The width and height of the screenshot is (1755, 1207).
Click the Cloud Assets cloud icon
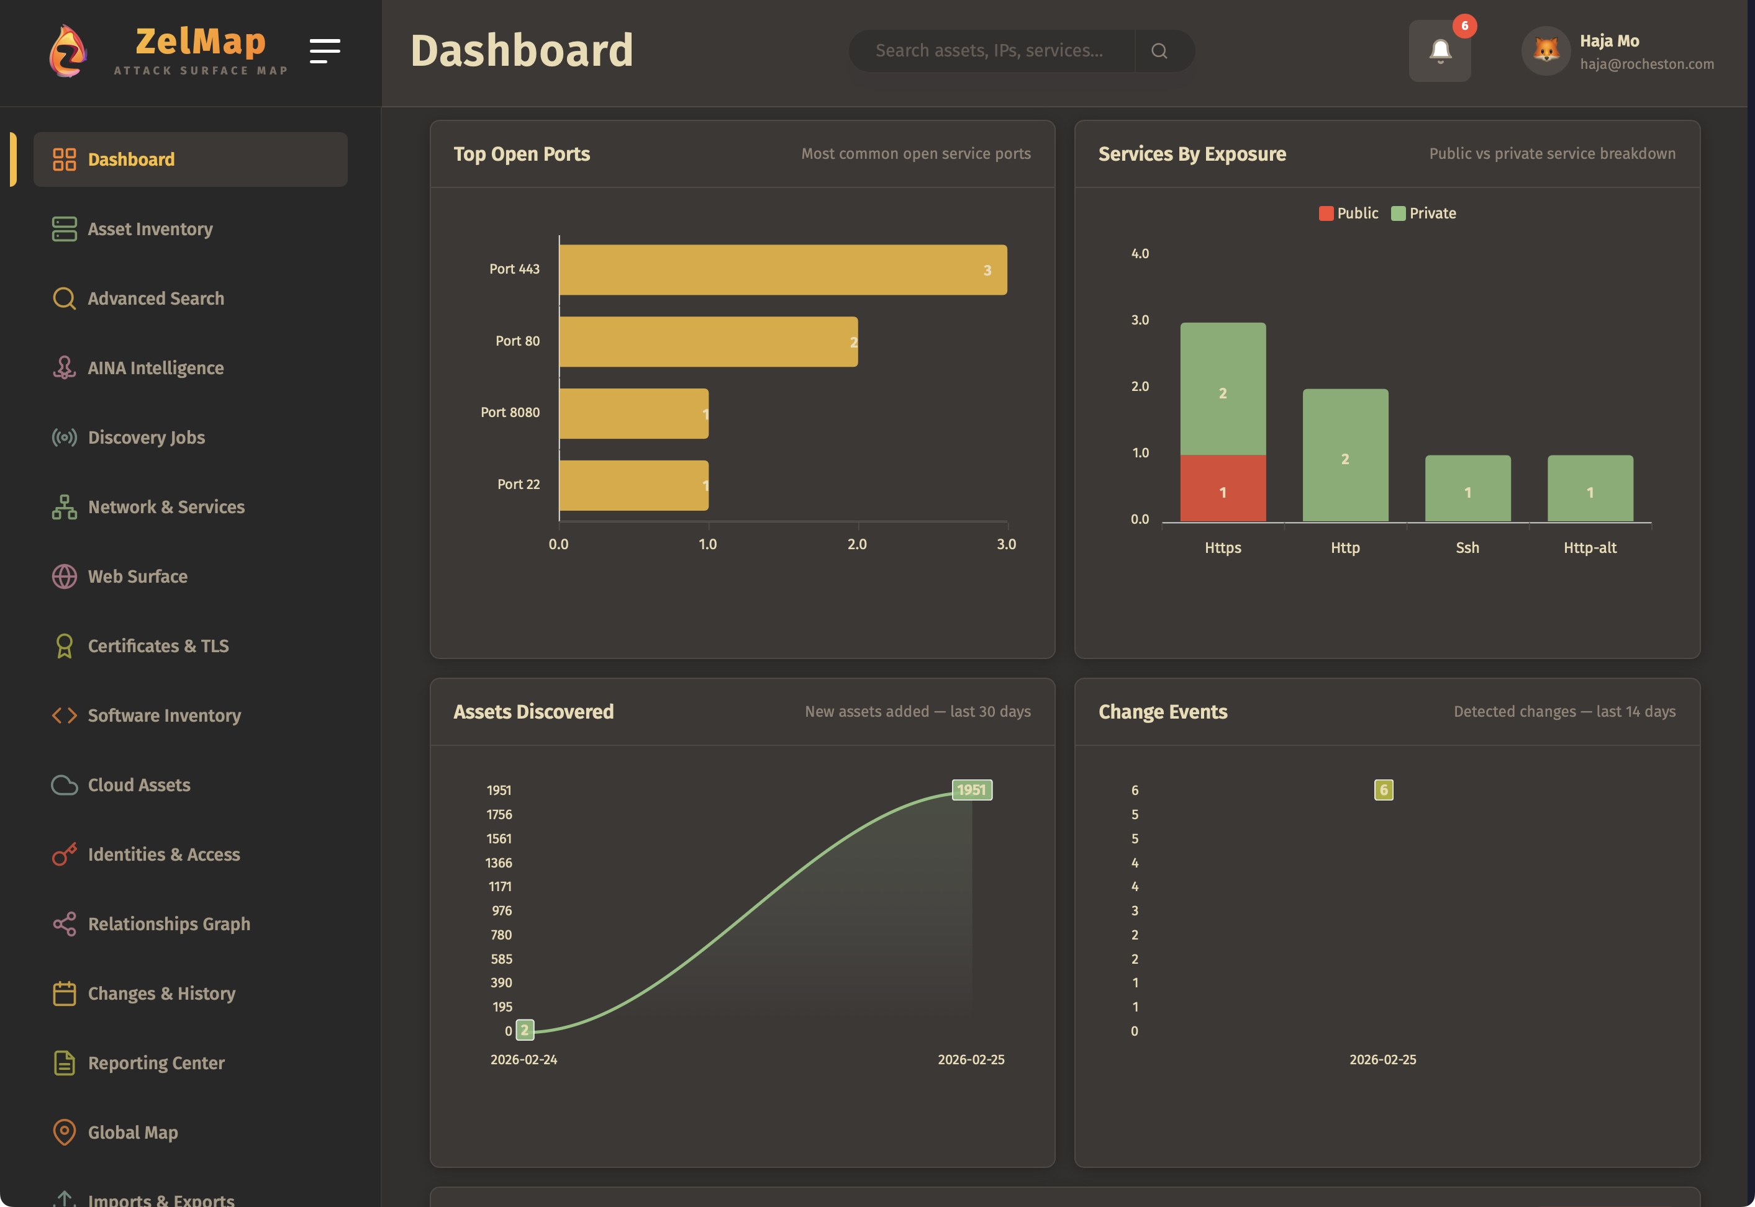[65, 785]
